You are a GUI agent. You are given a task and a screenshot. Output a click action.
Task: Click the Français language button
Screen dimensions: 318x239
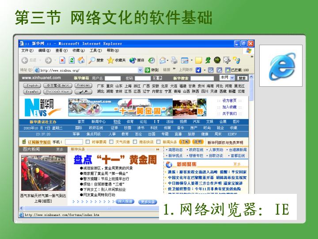tap(83, 85)
